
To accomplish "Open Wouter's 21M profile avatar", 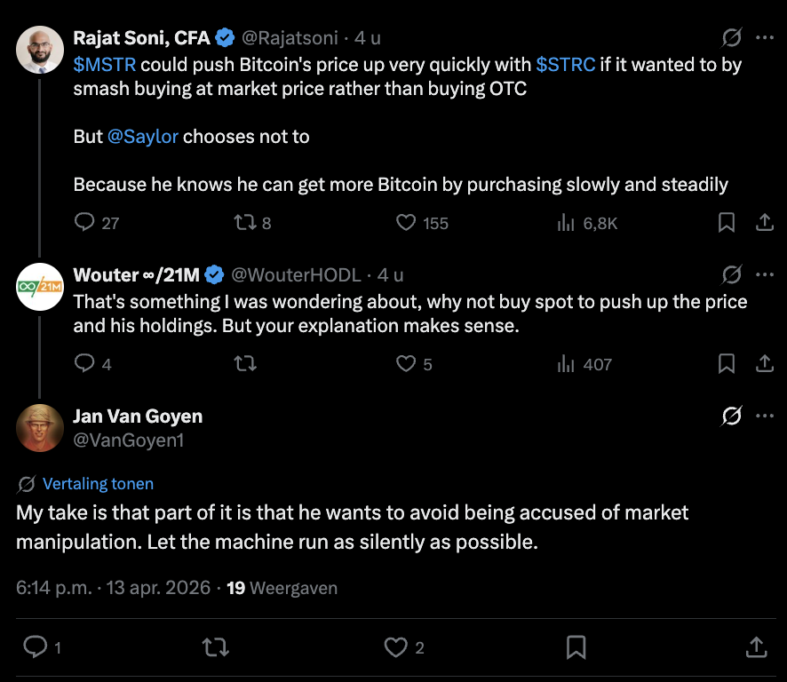I will 40,286.
